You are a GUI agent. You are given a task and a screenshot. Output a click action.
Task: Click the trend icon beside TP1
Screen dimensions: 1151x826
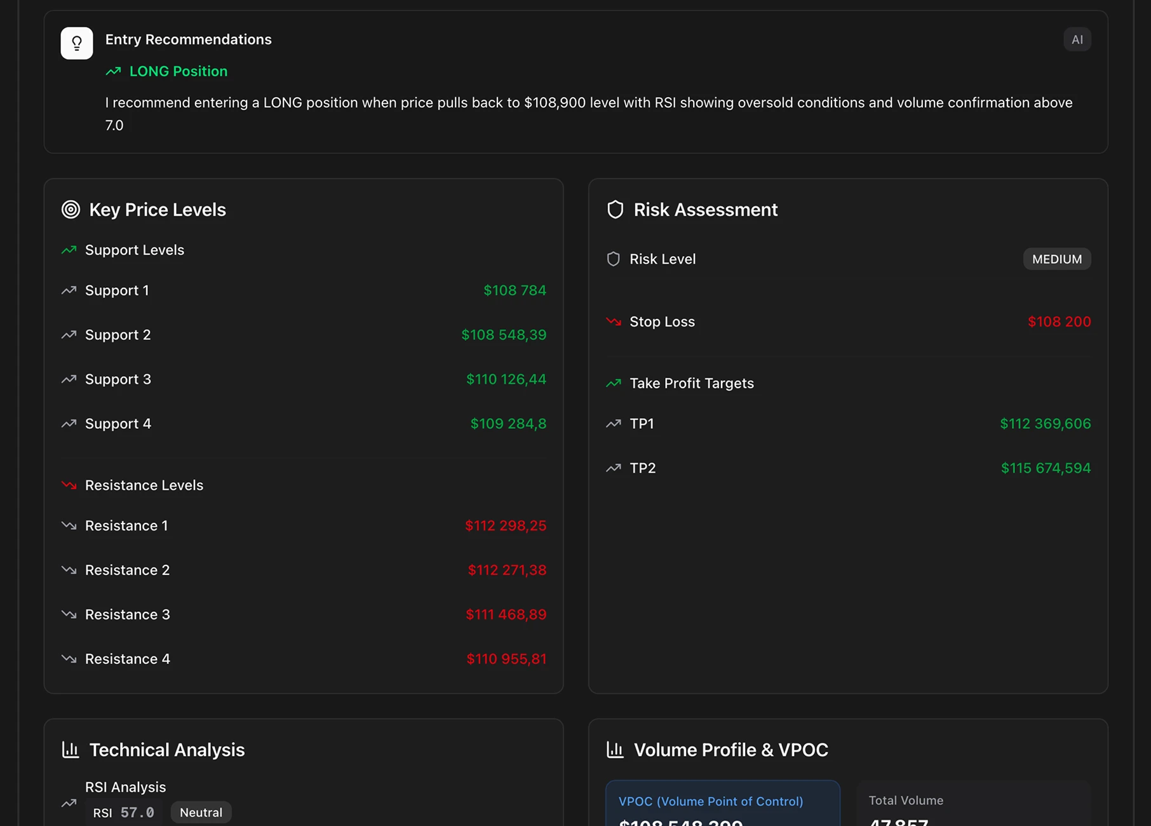[x=613, y=424]
